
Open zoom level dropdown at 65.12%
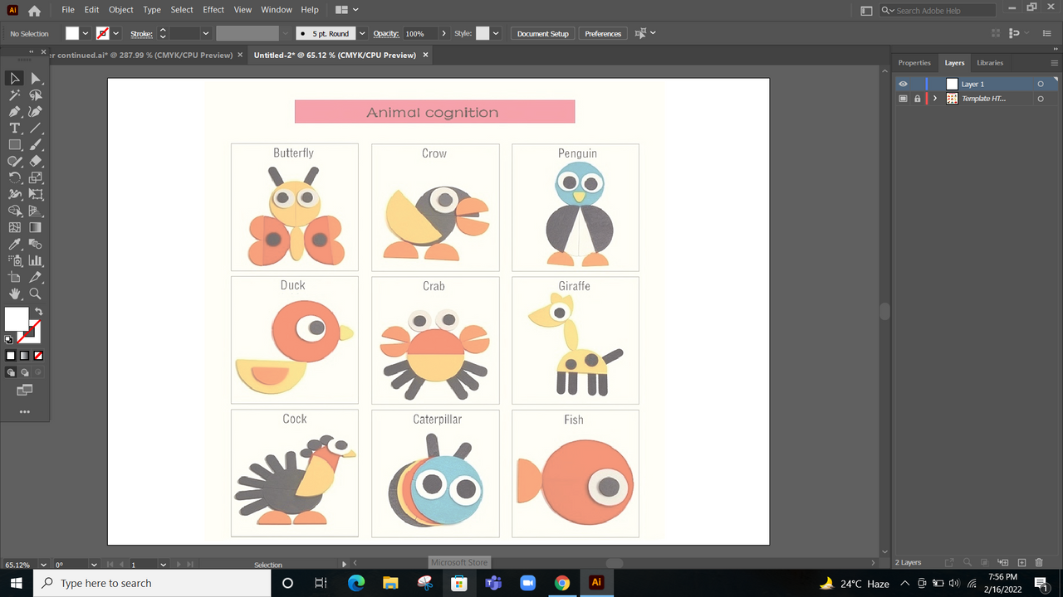point(42,565)
